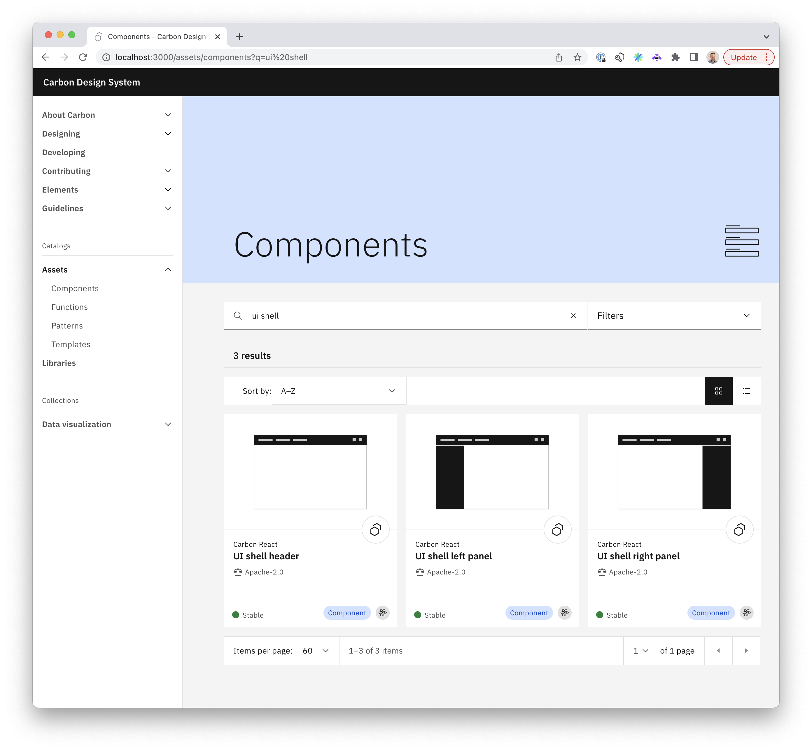Navigate to Libraries in the sidebar

click(x=59, y=363)
